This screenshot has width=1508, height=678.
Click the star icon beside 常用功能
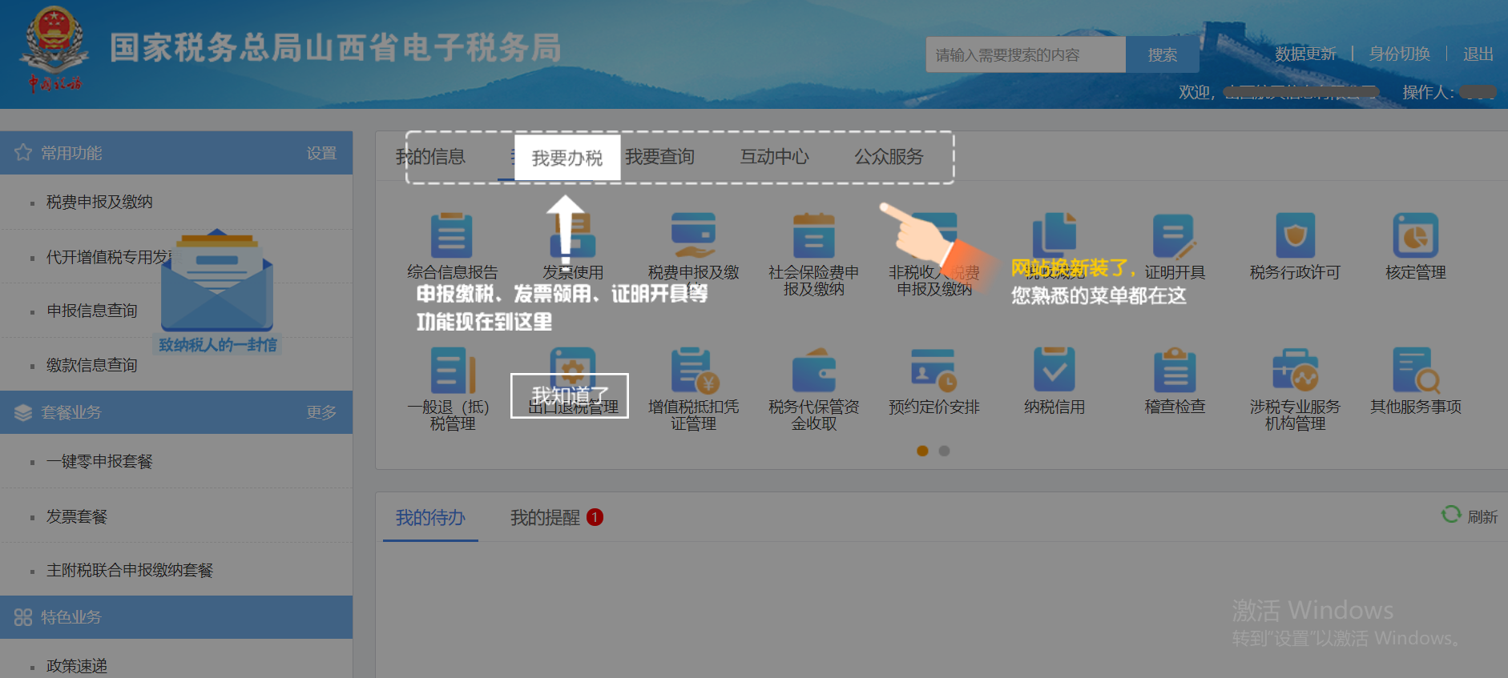click(x=23, y=153)
